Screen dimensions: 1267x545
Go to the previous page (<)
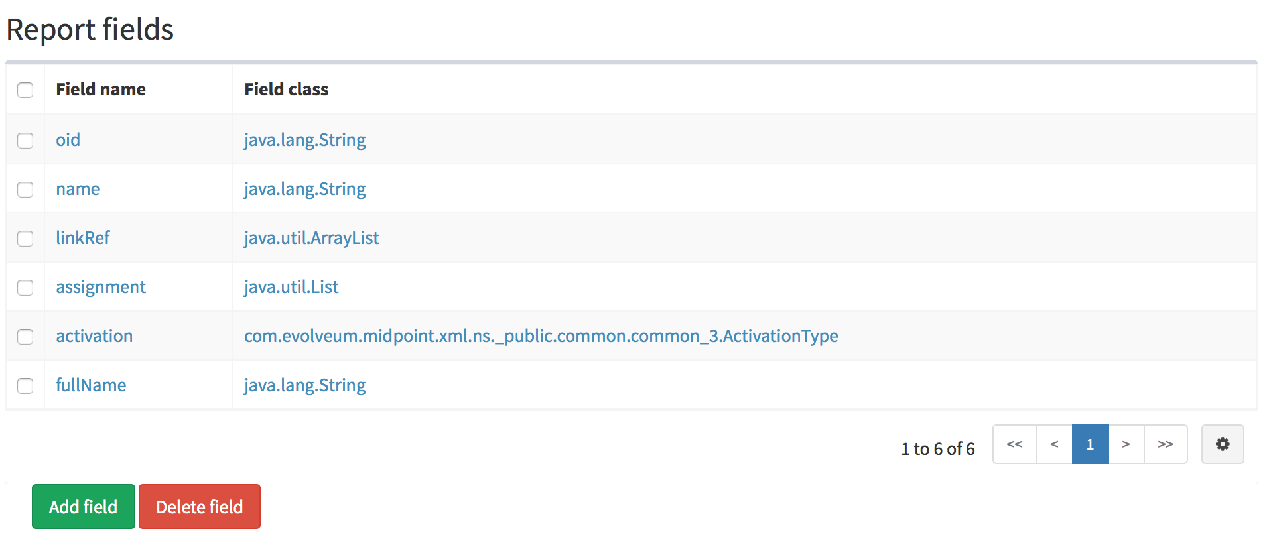pos(1054,444)
